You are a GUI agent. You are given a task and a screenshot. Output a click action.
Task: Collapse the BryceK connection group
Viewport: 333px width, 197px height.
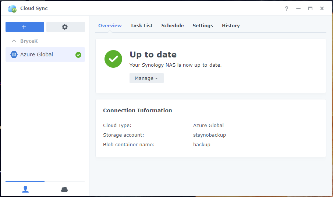(x=14, y=41)
